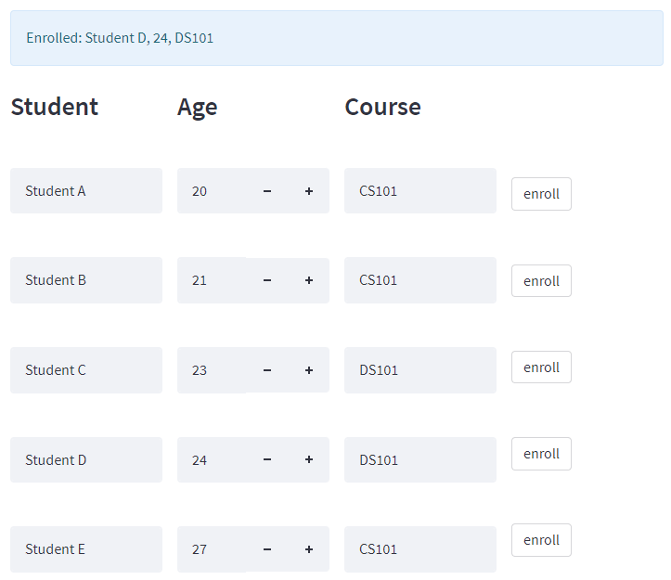Select the age field showing 27

(x=212, y=549)
